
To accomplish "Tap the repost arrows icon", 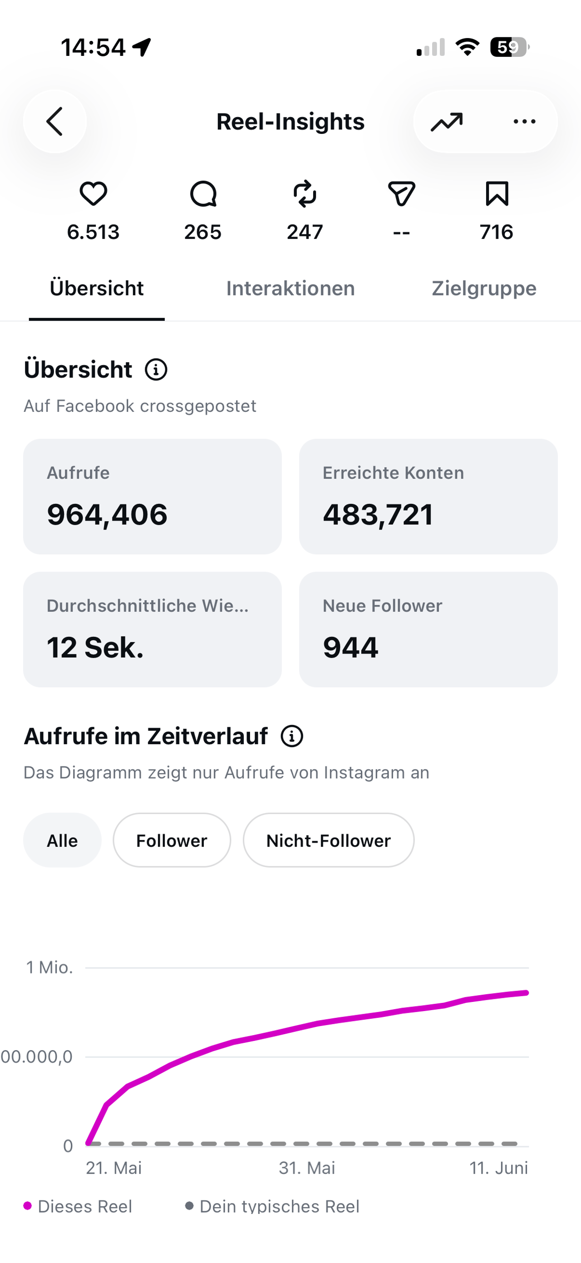I will [x=305, y=194].
